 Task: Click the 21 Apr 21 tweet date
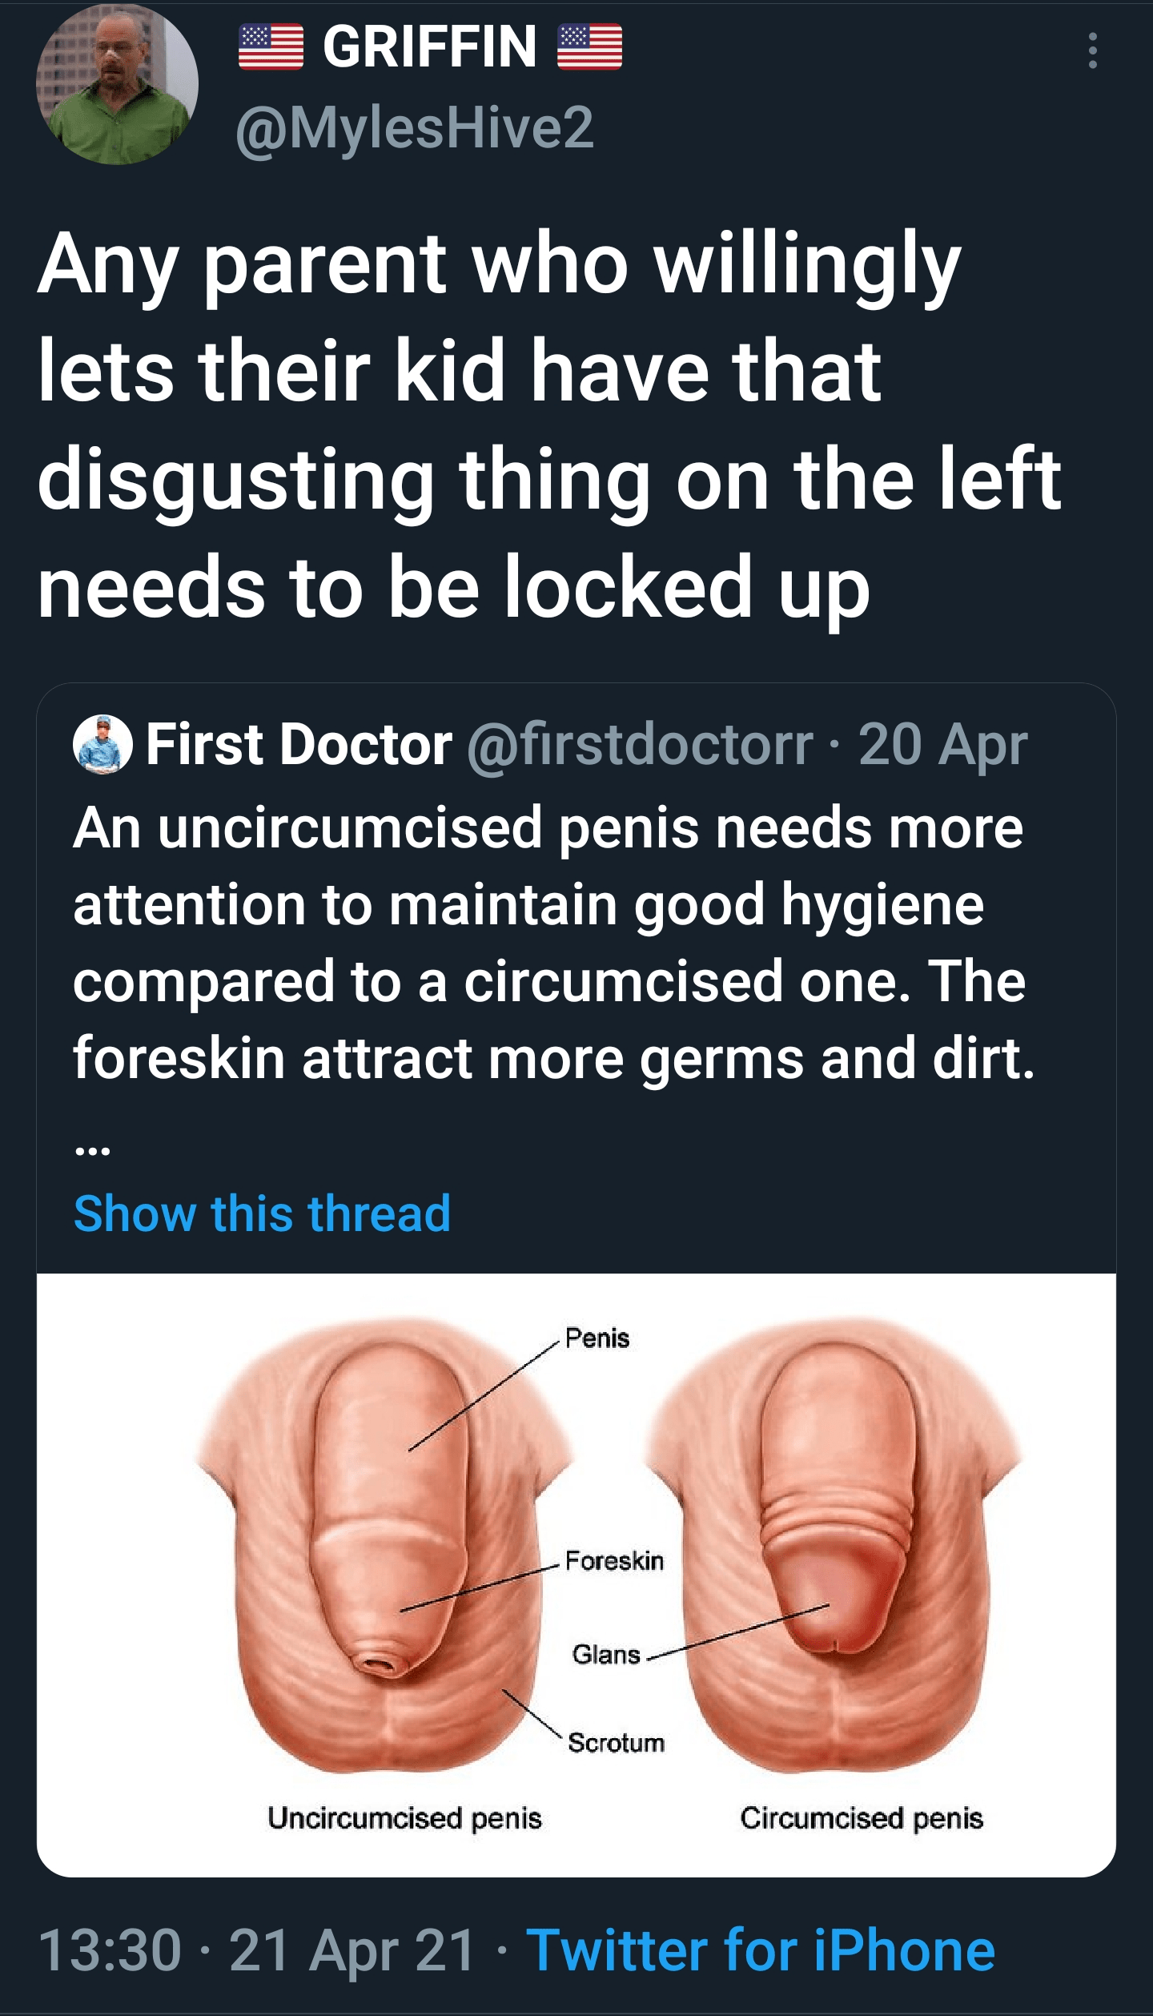pyautogui.click(x=353, y=1950)
